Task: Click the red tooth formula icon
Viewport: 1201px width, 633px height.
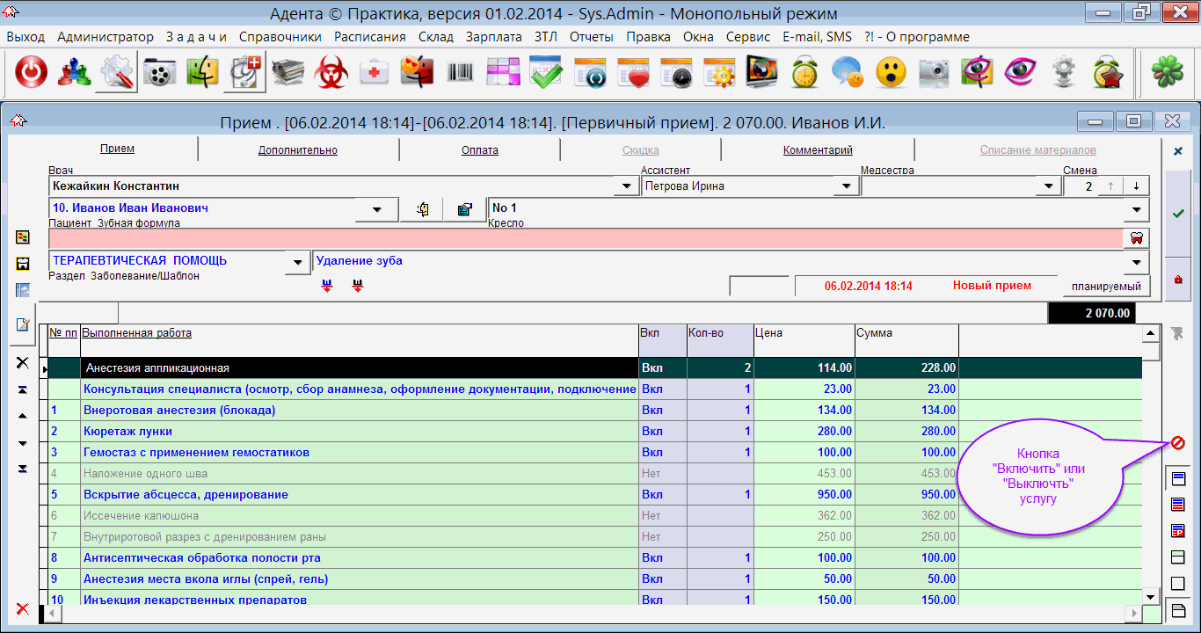Action: coord(1135,238)
